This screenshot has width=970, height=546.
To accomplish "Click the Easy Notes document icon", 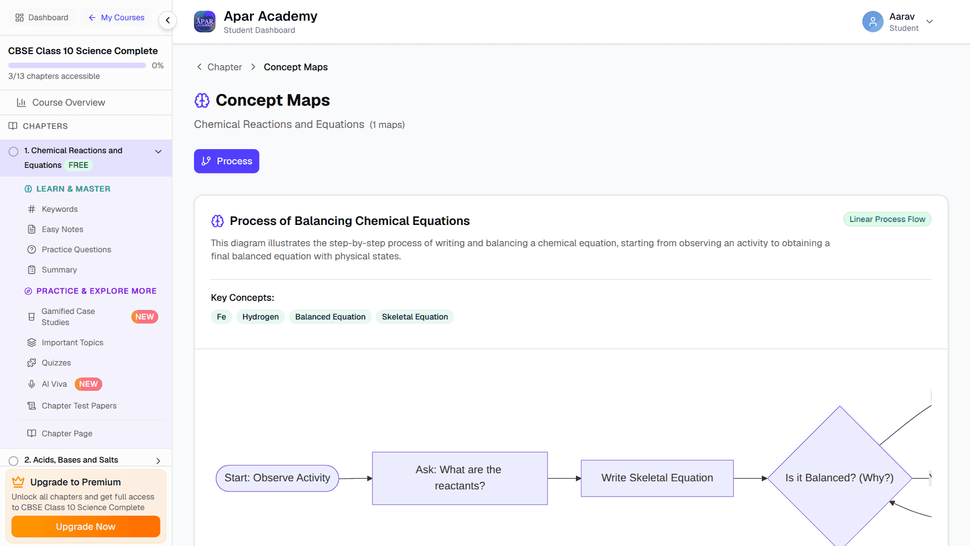I will tap(31, 229).
